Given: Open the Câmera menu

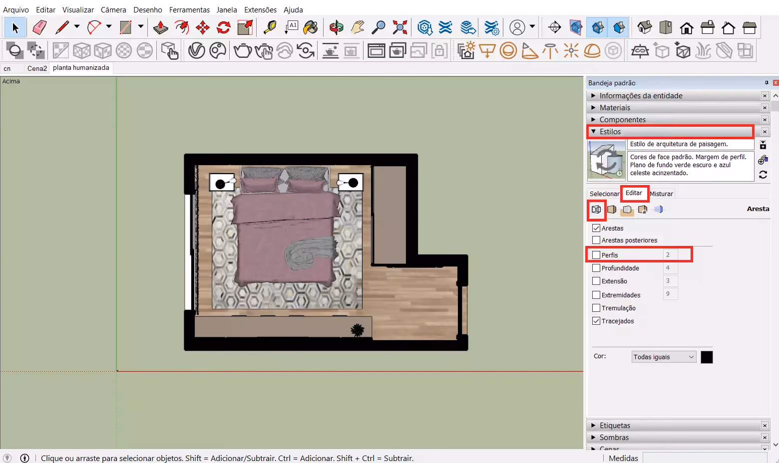Looking at the screenshot, I should [113, 9].
